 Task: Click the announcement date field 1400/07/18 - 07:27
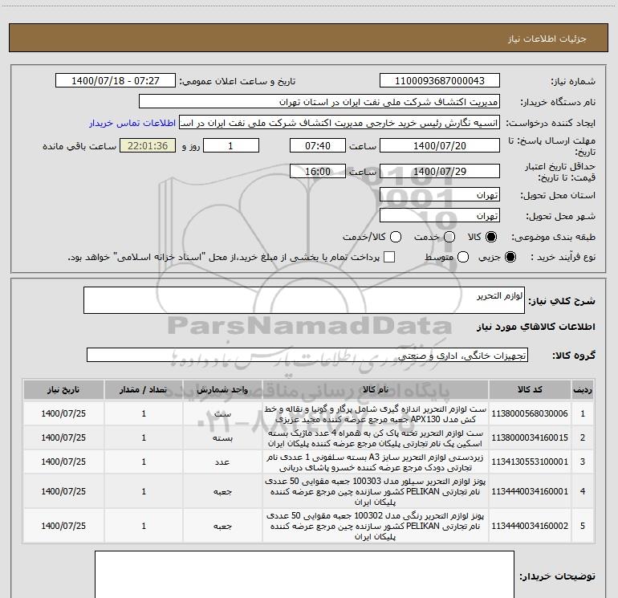pos(115,80)
